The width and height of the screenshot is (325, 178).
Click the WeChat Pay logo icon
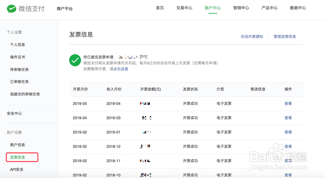click(11, 9)
